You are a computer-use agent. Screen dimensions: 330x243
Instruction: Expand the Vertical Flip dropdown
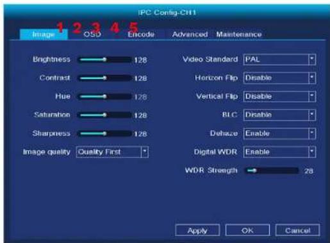coord(279,96)
